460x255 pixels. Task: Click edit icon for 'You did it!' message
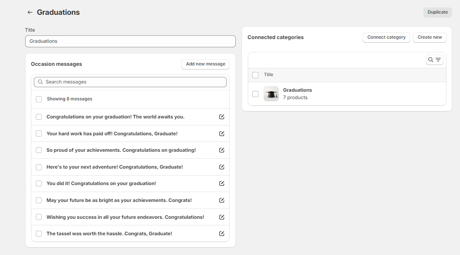(222, 183)
